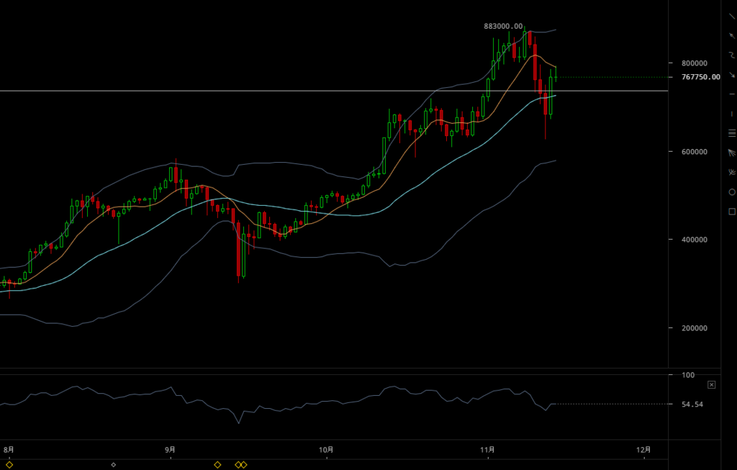Click the 800000 price axis label
This screenshot has height=470, width=737.
pyautogui.click(x=695, y=63)
